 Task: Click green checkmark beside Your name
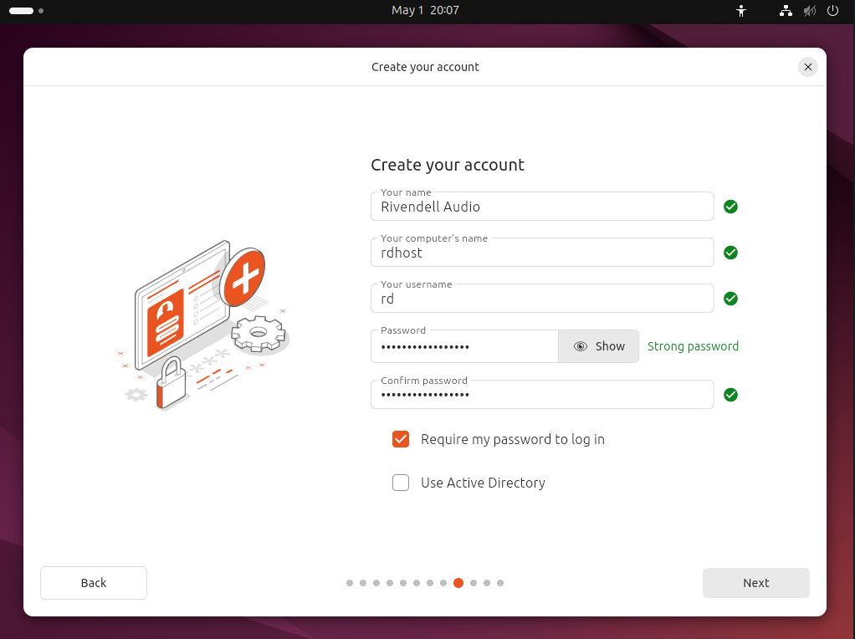pyautogui.click(x=730, y=207)
